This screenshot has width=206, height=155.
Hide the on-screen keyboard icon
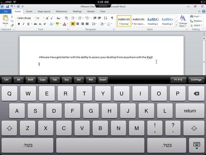click(197, 146)
